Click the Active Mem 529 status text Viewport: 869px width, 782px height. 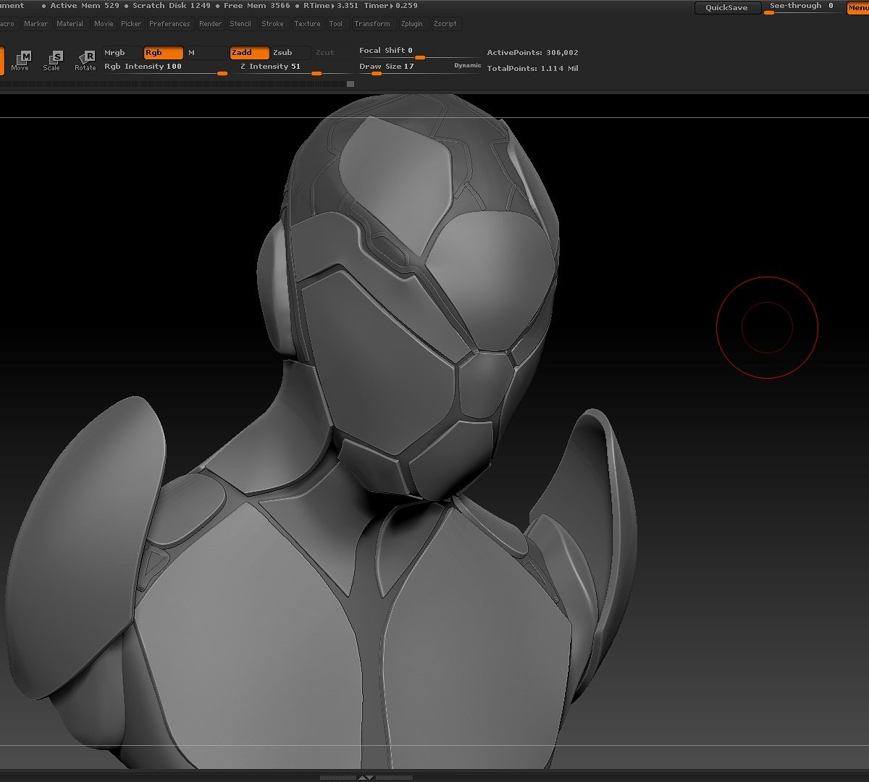pos(84,6)
